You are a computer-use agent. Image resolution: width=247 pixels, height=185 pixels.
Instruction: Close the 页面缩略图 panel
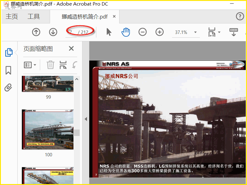point(71,48)
